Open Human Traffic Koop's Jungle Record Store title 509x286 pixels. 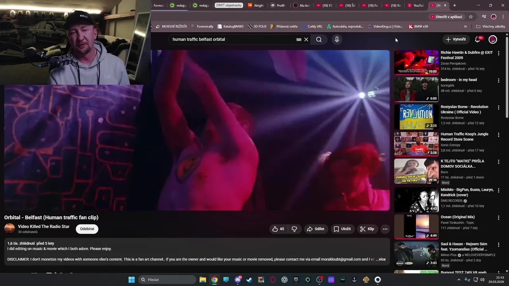[x=464, y=137]
